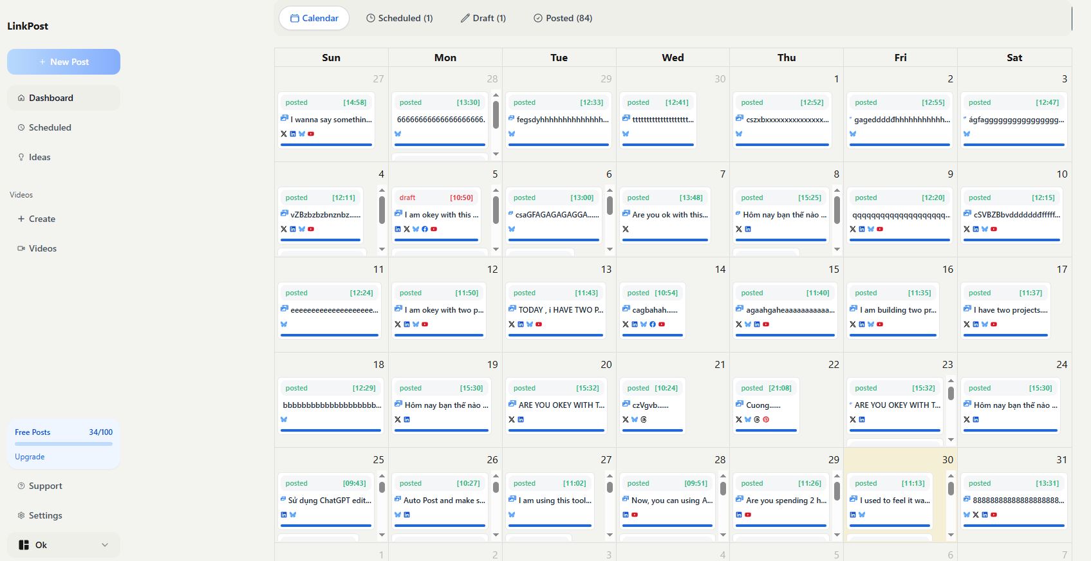Click the Ideas lightbulb icon in sidebar
The image size is (1091, 561).
[x=21, y=157]
